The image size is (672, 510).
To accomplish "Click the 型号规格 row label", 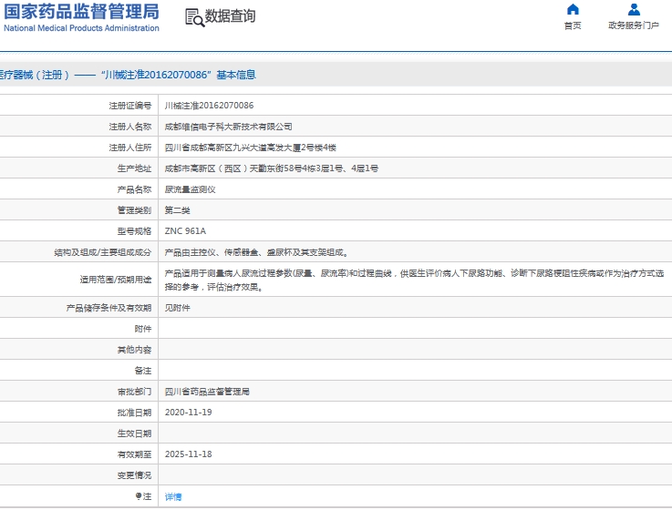I will [135, 231].
